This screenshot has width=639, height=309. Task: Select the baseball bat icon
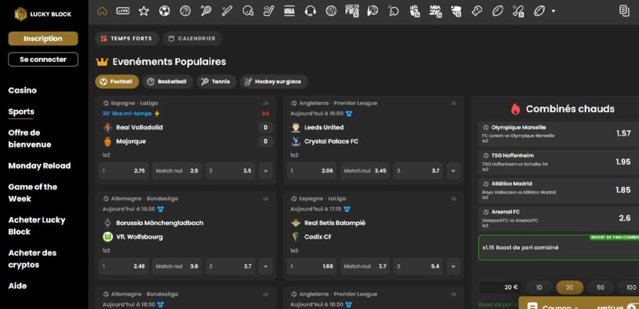(x=227, y=11)
